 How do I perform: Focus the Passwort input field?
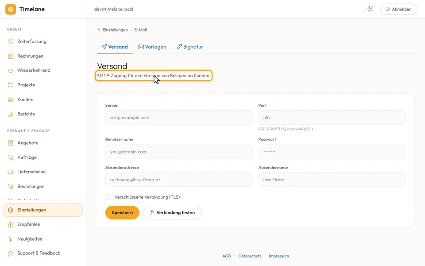coord(332,152)
